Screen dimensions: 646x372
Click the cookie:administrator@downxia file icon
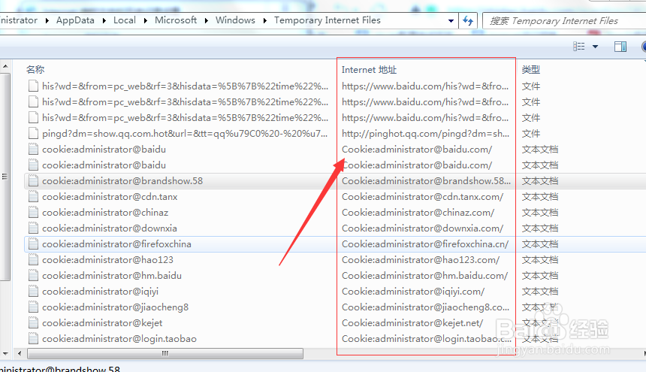click(x=33, y=228)
